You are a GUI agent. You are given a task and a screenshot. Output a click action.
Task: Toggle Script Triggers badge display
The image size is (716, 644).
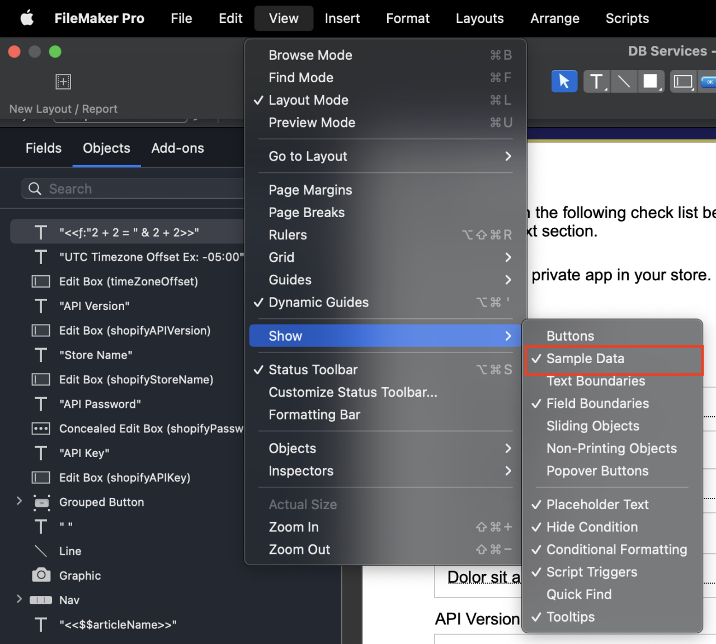click(x=614, y=572)
